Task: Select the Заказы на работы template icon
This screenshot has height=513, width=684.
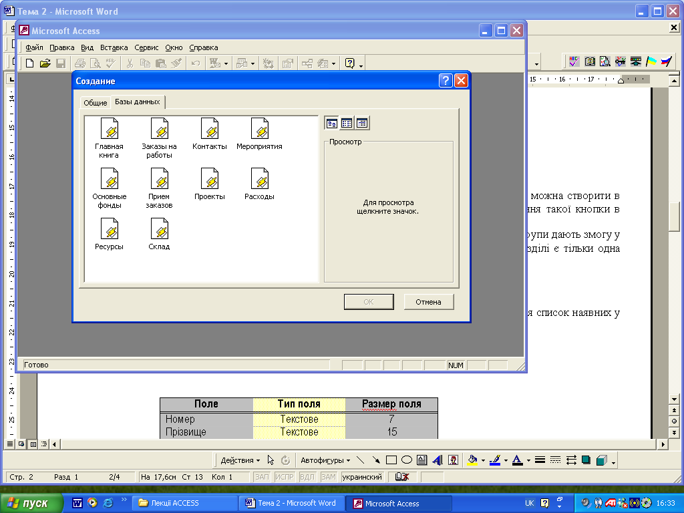Action: [x=159, y=138]
